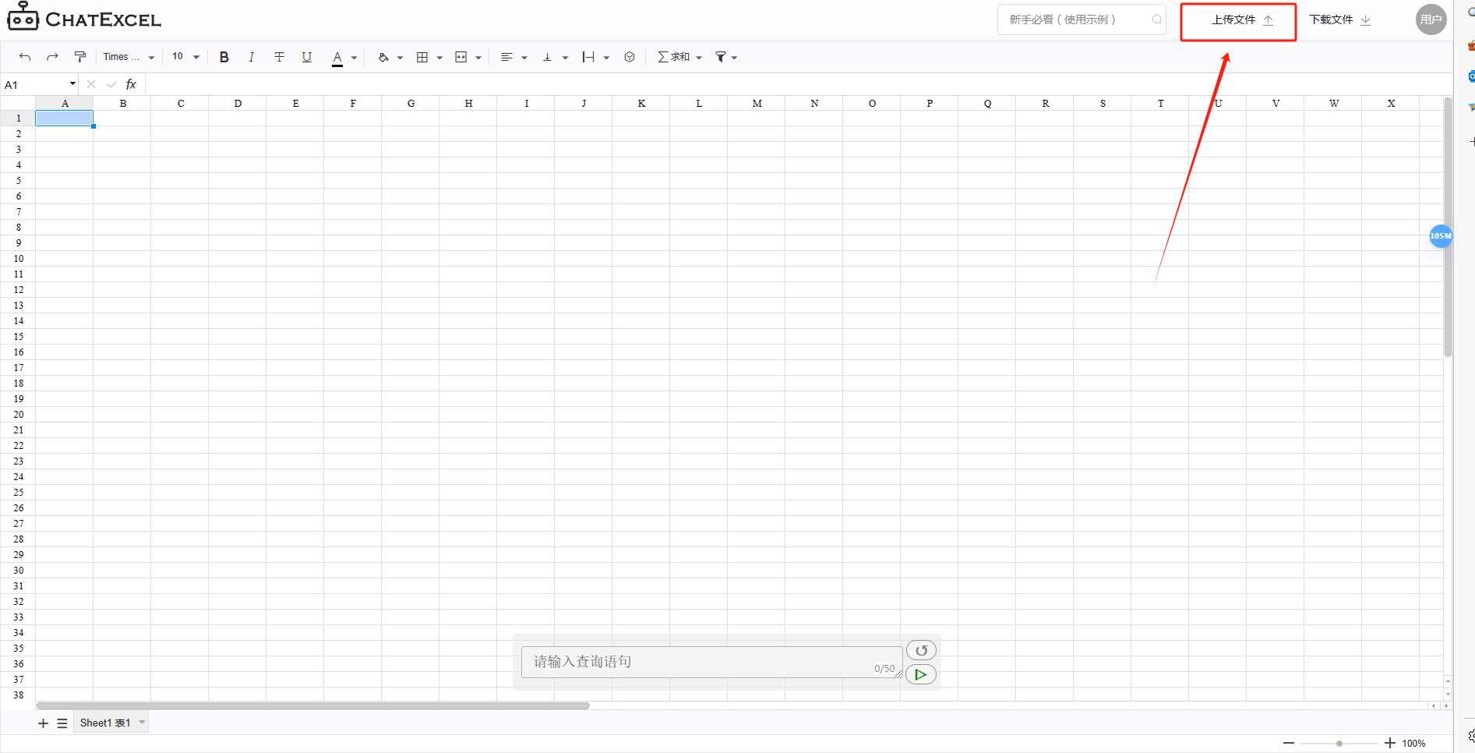
Task: Click 下载文件 download file button
Action: [x=1340, y=20]
